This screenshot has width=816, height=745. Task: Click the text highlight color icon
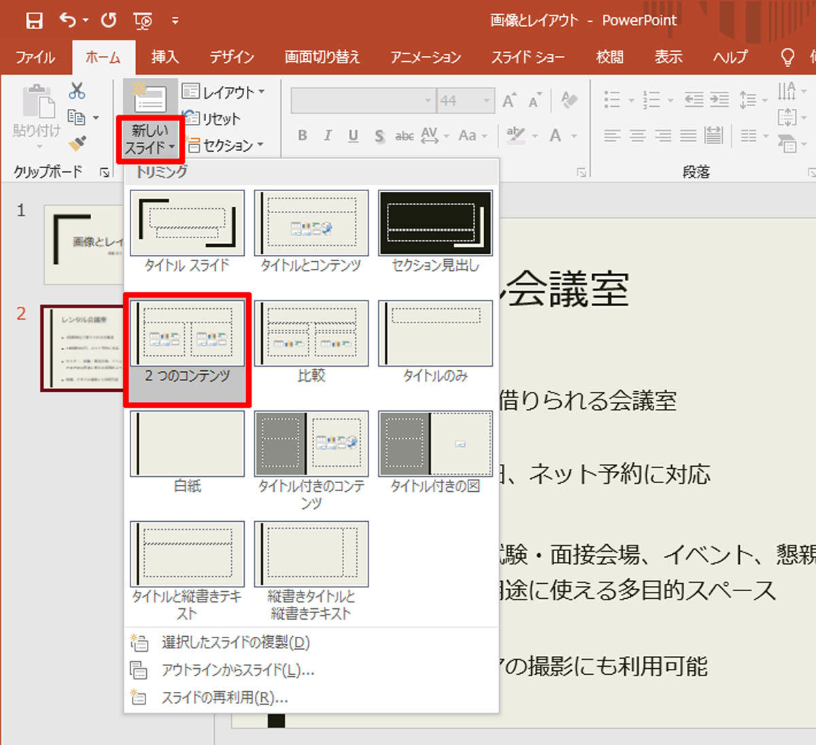[x=515, y=135]
